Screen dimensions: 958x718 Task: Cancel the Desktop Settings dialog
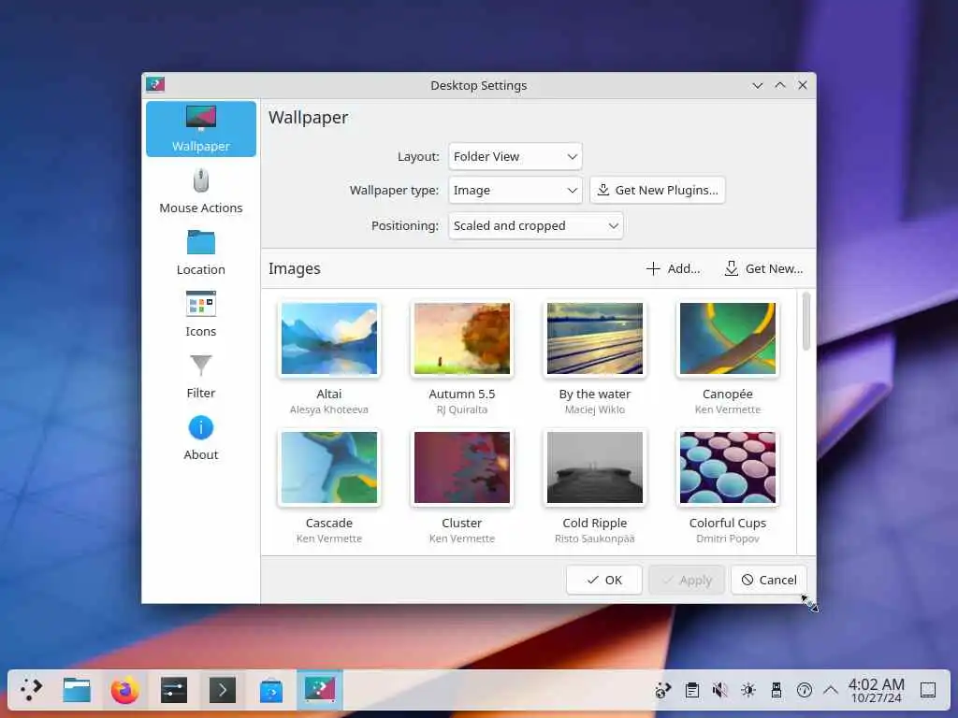769,580
